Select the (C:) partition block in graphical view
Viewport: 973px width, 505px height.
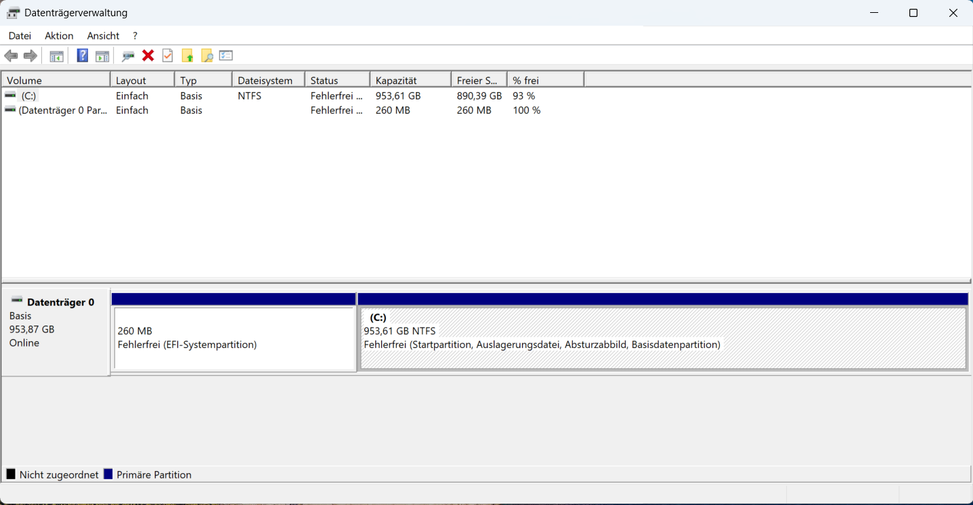point(664,338)
